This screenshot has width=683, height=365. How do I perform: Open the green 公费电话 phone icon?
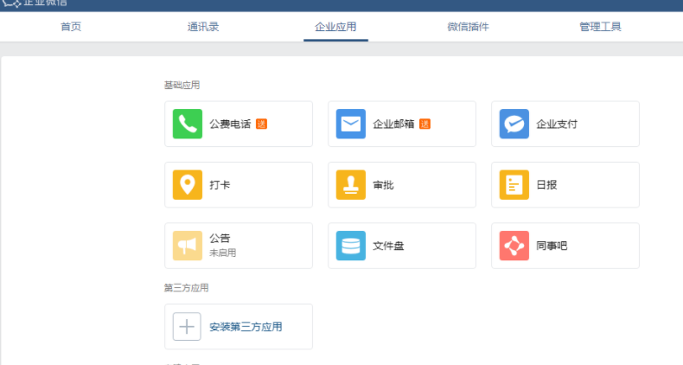(188, 124)
